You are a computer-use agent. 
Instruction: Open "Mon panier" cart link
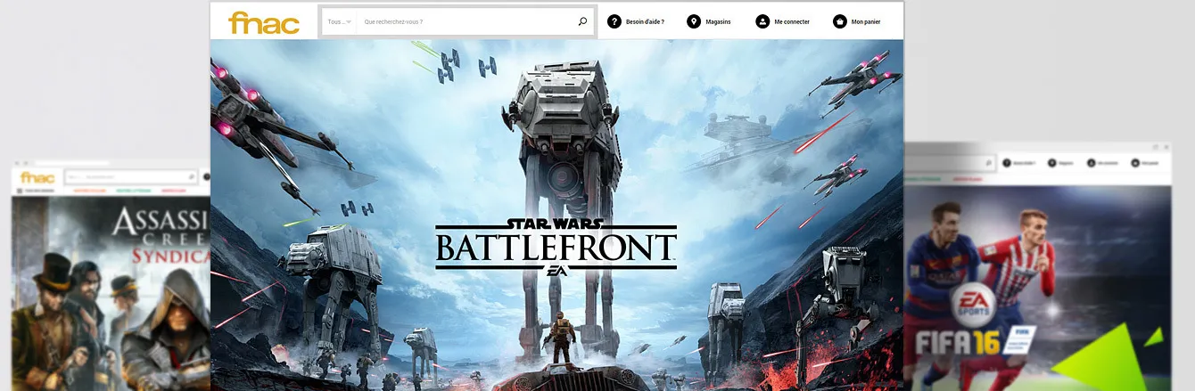point(865,21)
